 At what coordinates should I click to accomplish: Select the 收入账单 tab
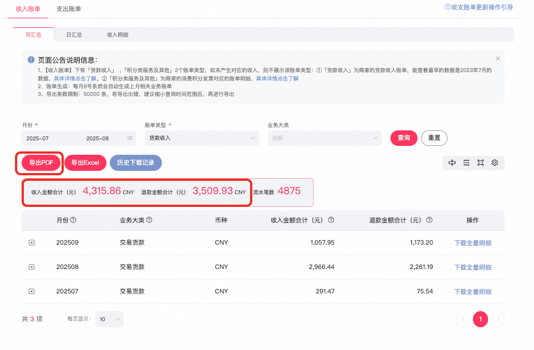click(x=28, y=9)
